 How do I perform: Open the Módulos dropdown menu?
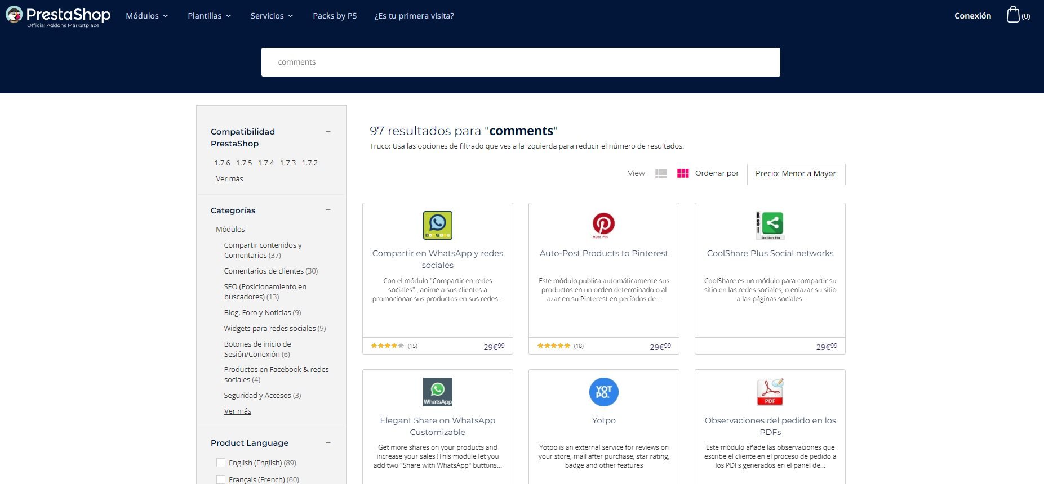[147, 16]
